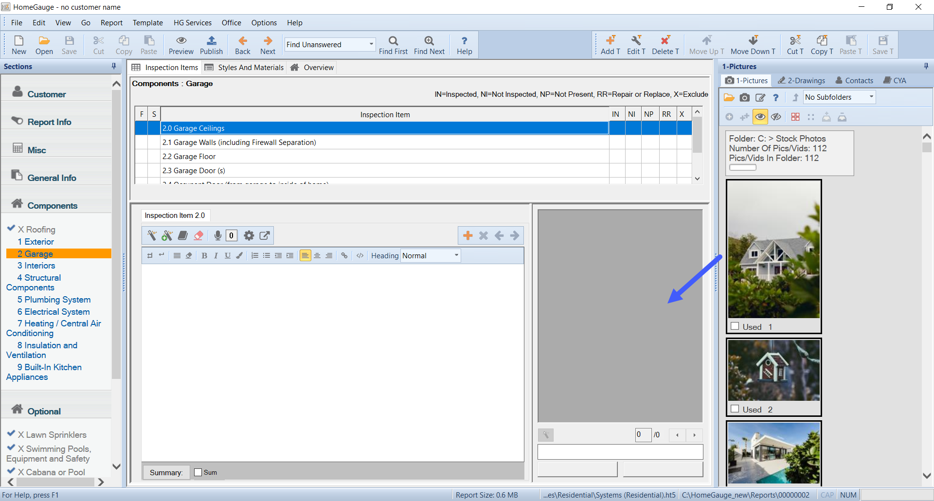Screen dimensions: 934x501
Task: Click the orange plus add comment icon
Action: [x=467, y=236]
